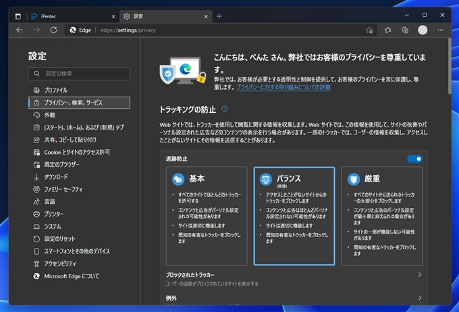The image size is (459, 312).
Task: Open Microsoft Edge について section
Action: (x=79, y=276)
